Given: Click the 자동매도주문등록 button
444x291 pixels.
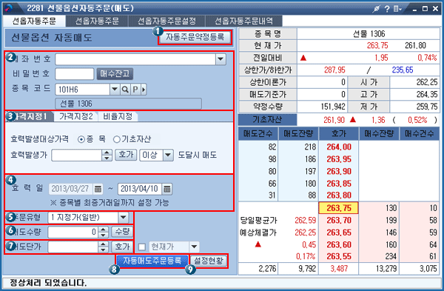Looking at the screenshot, I should pyautogui.click(x=152, y=261).
